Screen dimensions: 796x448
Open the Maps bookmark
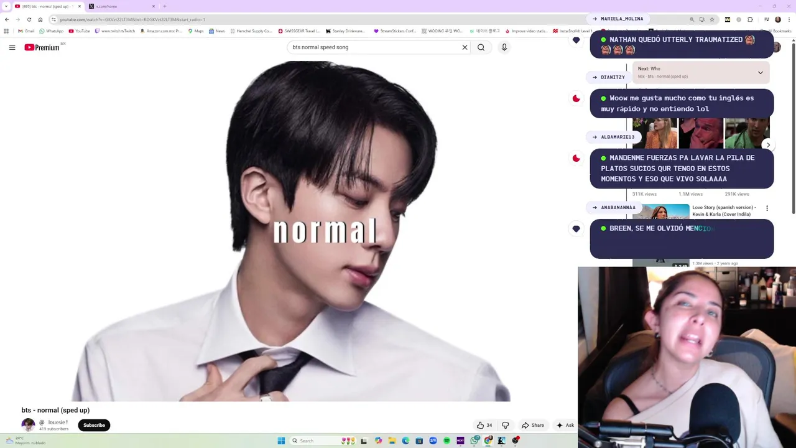[x=196, y=31]
